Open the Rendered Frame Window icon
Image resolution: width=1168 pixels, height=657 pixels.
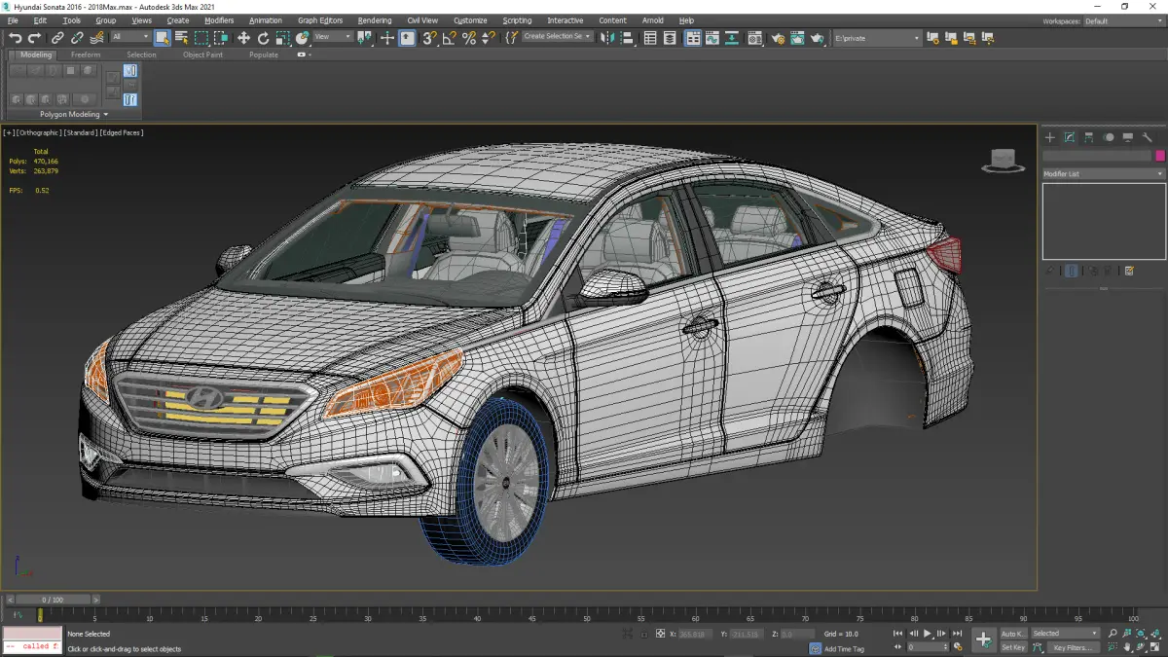pyautogui.click(x=797, y=38)
